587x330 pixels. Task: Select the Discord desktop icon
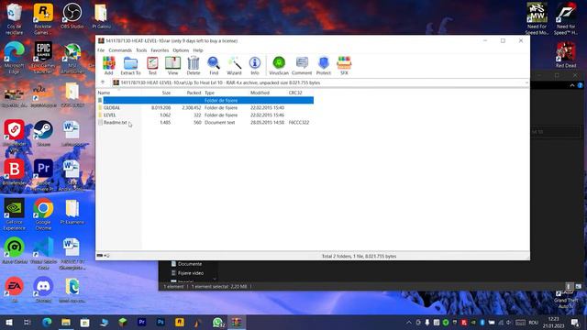pos(43,290)
